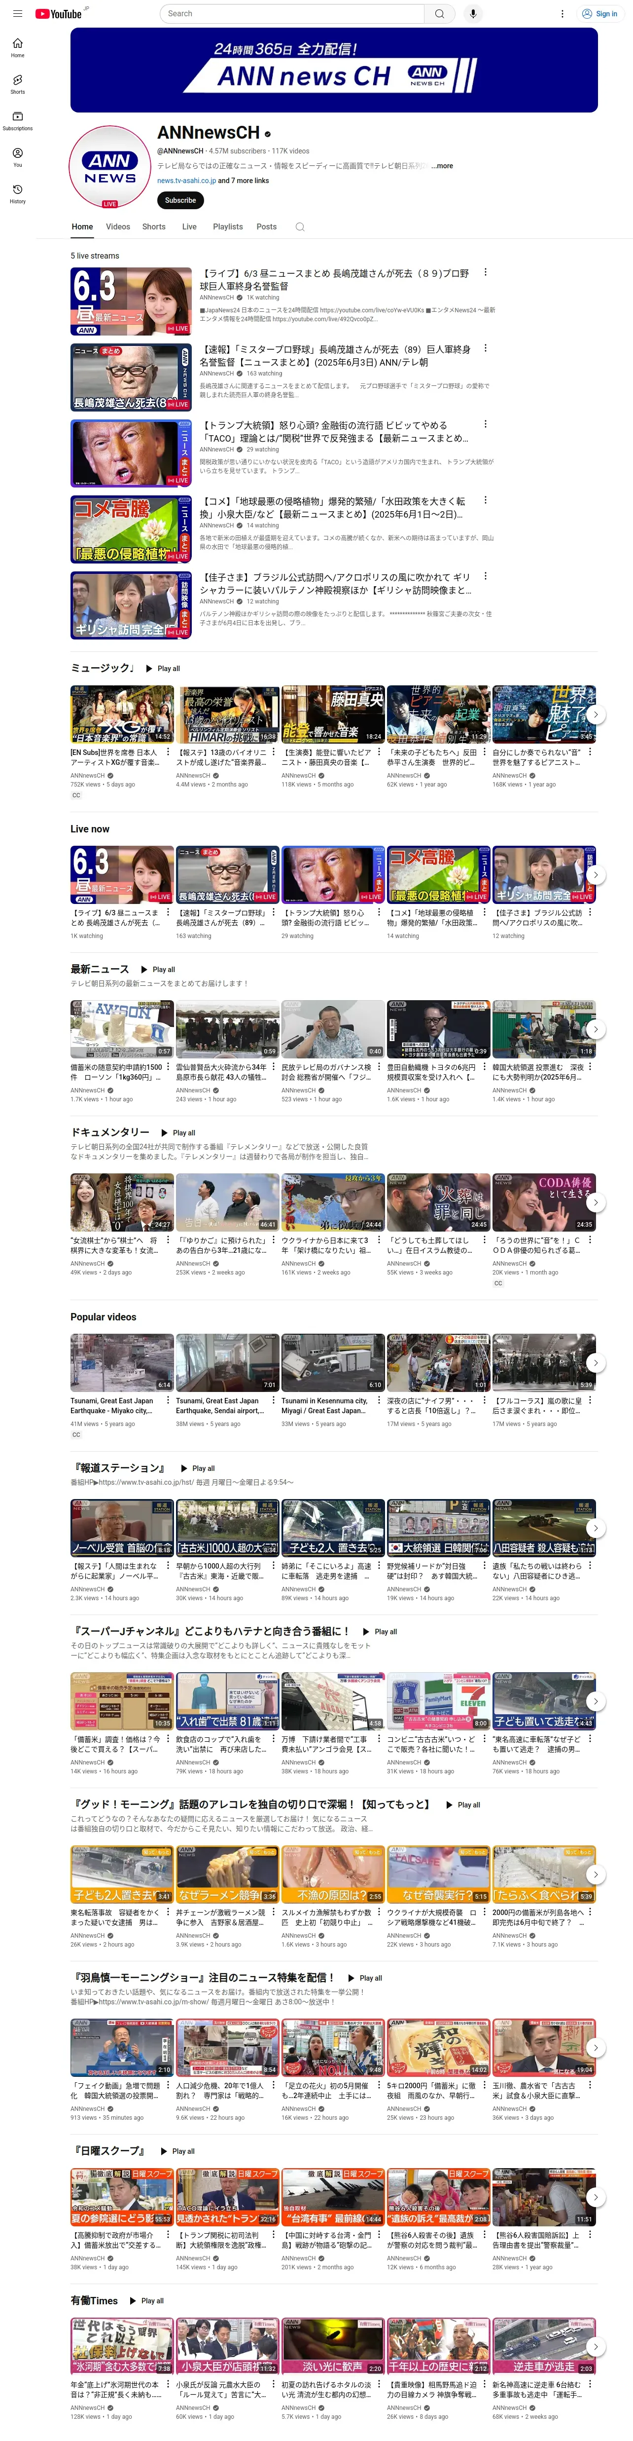Viewport: 633px width, 2441px height.
Task: Play all in 日曜スクープ section
Action: [178, 2151]
